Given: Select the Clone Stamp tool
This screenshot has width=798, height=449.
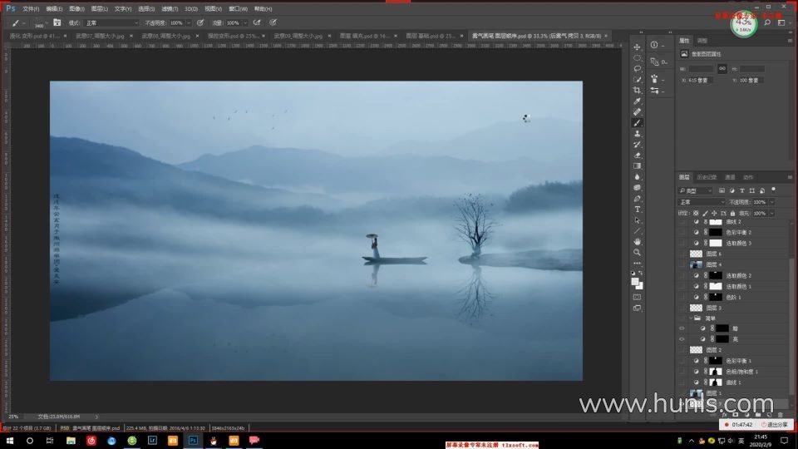Looking at the screenshot, I should [638, 133].
